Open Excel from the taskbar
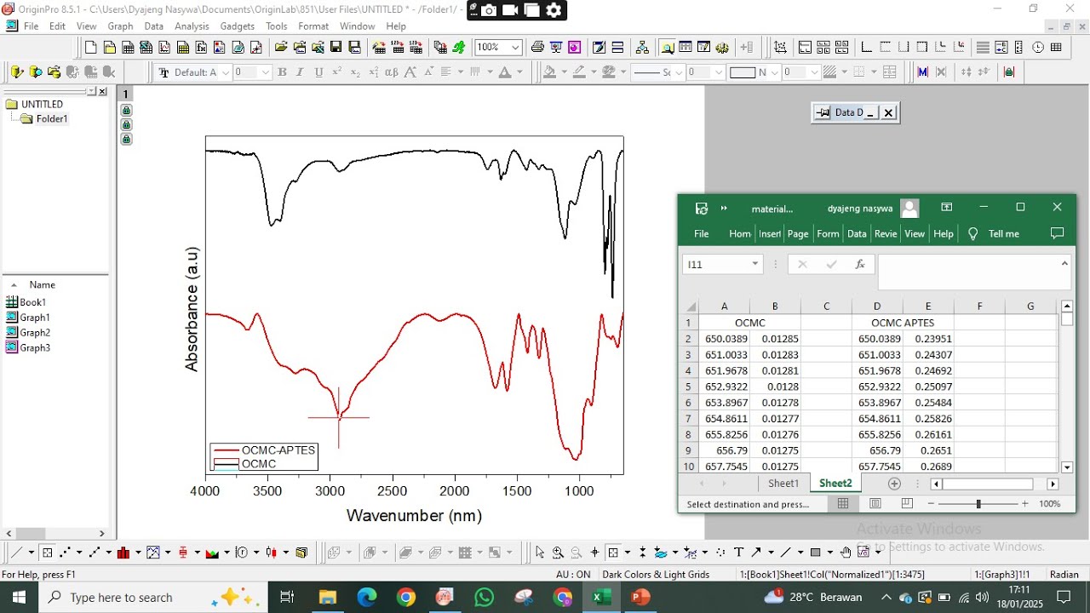 pyautogui.click(x=602, y=598)
